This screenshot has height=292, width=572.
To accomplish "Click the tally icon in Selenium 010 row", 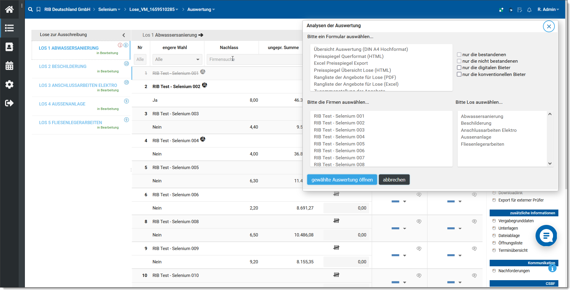I will point(336,275).
